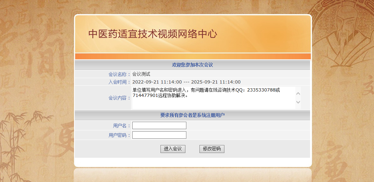This screenshot has height=182, width=374.
Task: Select the 欢迎您参加本次会议 header
Action: (192, 65)
